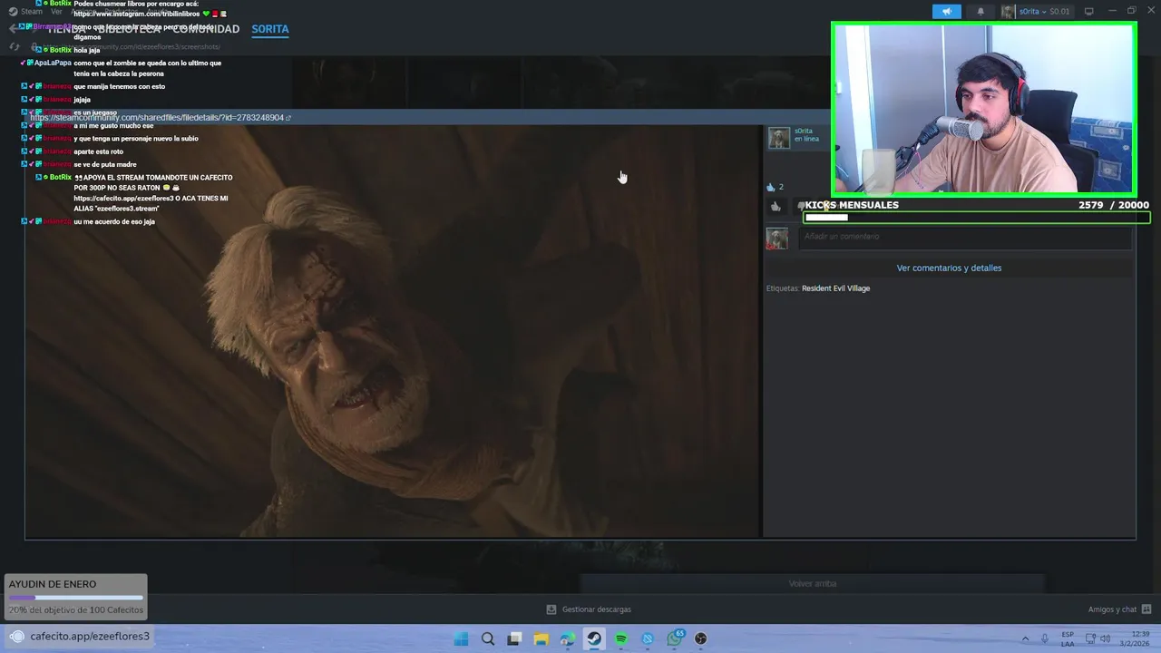Open Amigos y chat panel
The image size is (1161, 653).
[1119, 609]
